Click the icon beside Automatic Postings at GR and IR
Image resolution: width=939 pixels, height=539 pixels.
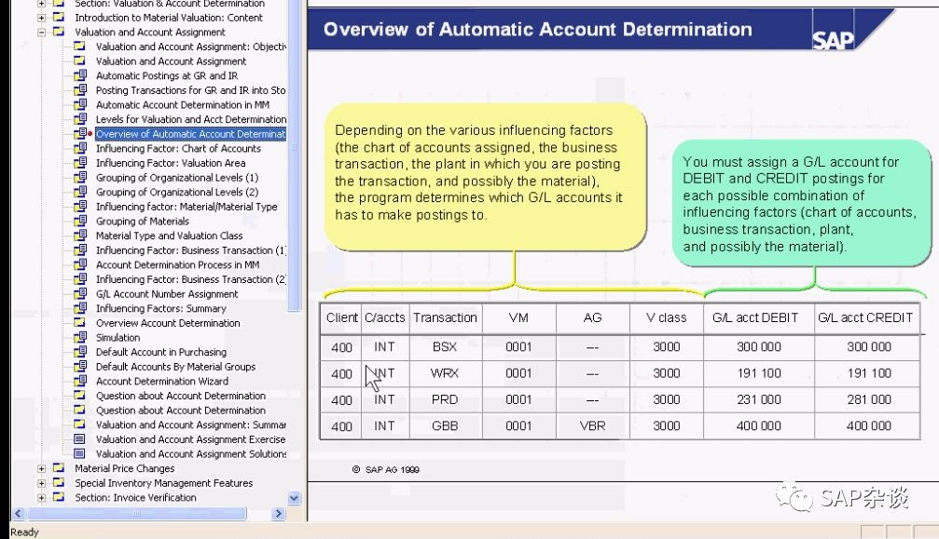(x=79, y=75)
